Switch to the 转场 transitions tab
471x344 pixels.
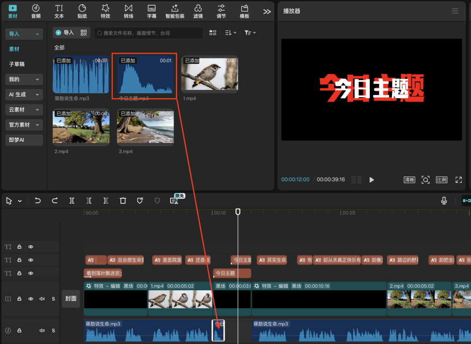click(128, 11)
